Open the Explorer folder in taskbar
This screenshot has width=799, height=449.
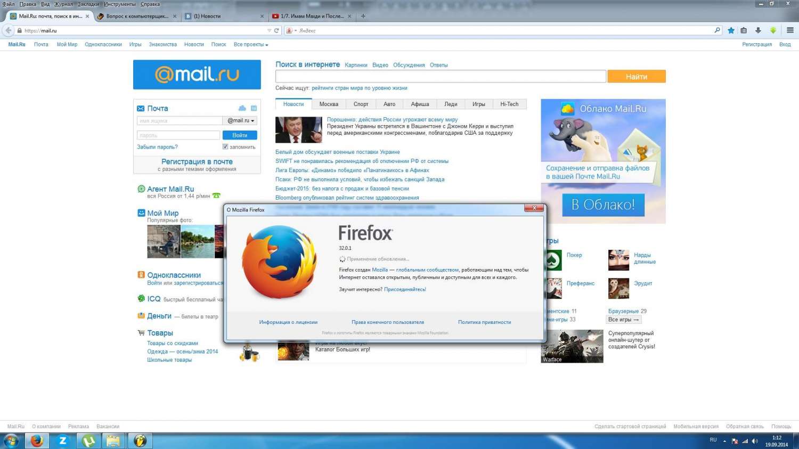113,440
